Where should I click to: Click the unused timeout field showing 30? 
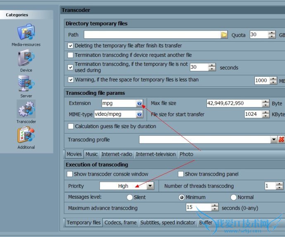pos(199,67)
